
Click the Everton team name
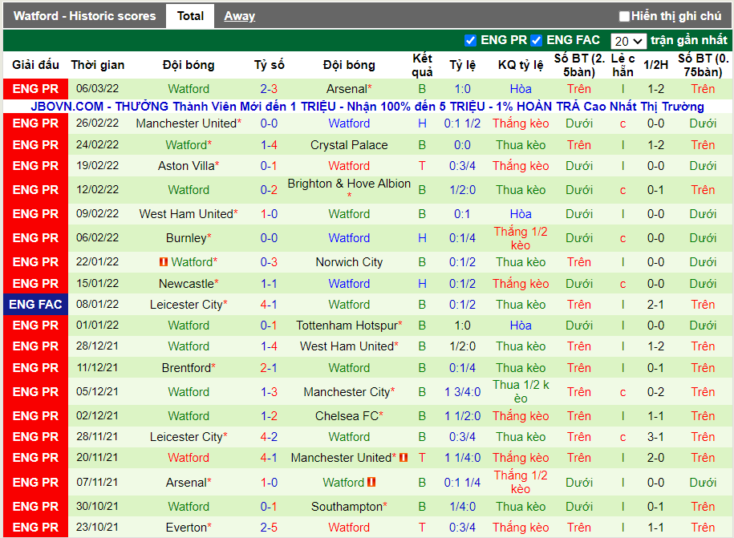pos(186,528)
